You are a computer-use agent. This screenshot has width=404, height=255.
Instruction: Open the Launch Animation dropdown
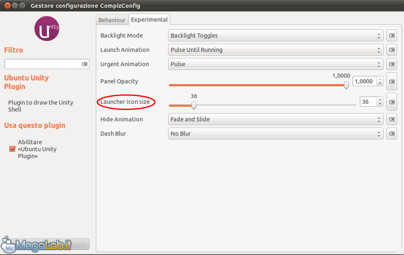tap(276, 50)
